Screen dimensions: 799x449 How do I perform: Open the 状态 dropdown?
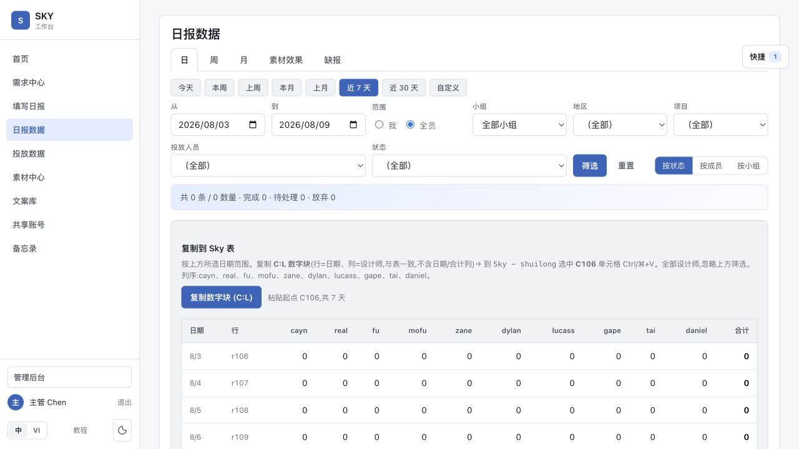(469, 166)
